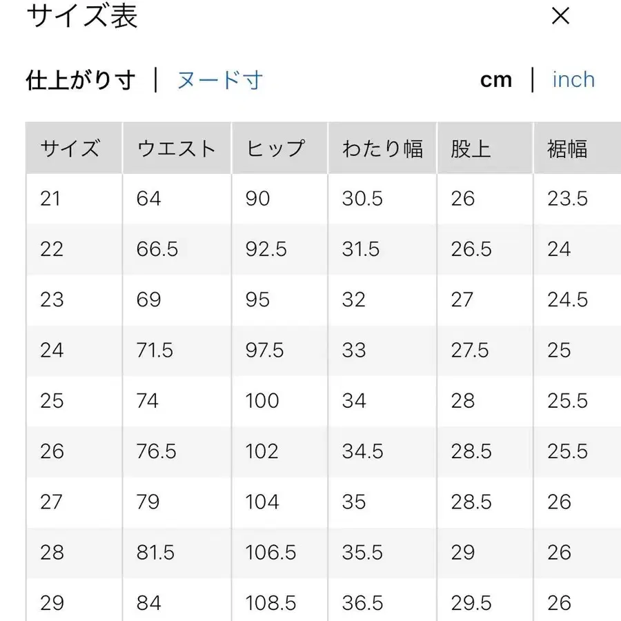Select the わたり幅 column header

click(x=382, y=148)
